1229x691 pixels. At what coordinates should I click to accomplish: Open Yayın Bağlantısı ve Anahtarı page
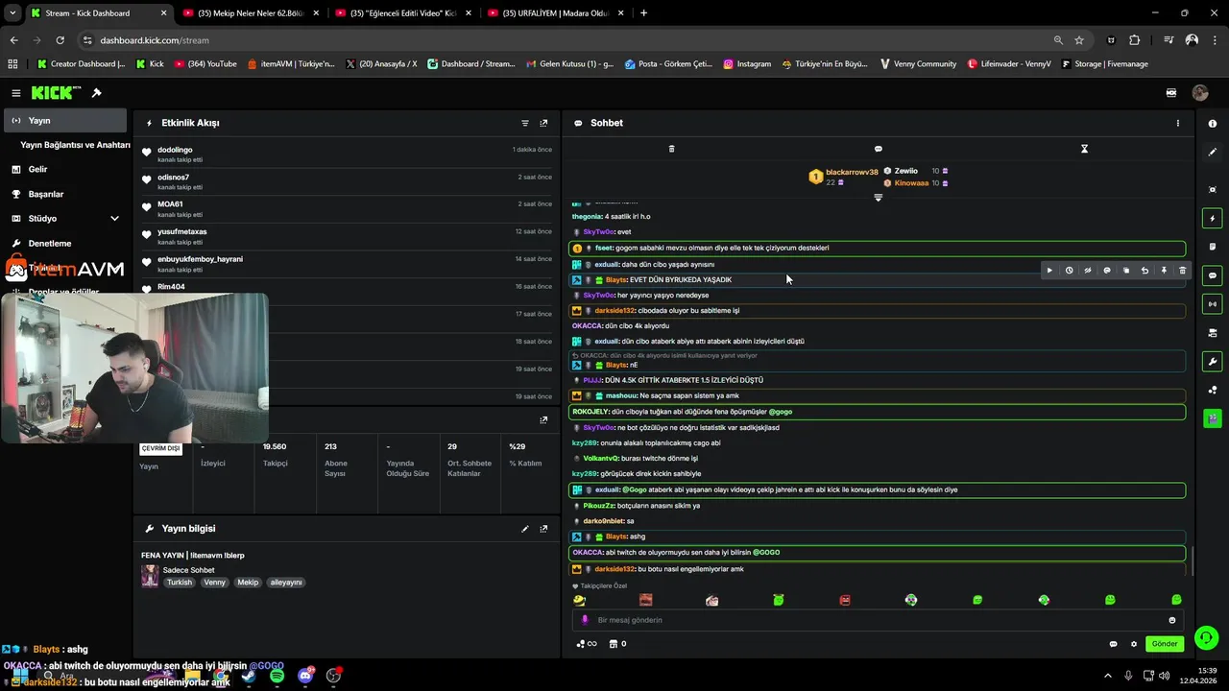click(x=75, y=145)
